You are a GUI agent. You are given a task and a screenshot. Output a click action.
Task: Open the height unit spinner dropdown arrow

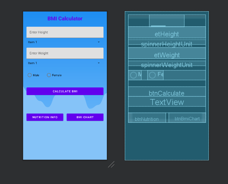click(x=99, y=42)
